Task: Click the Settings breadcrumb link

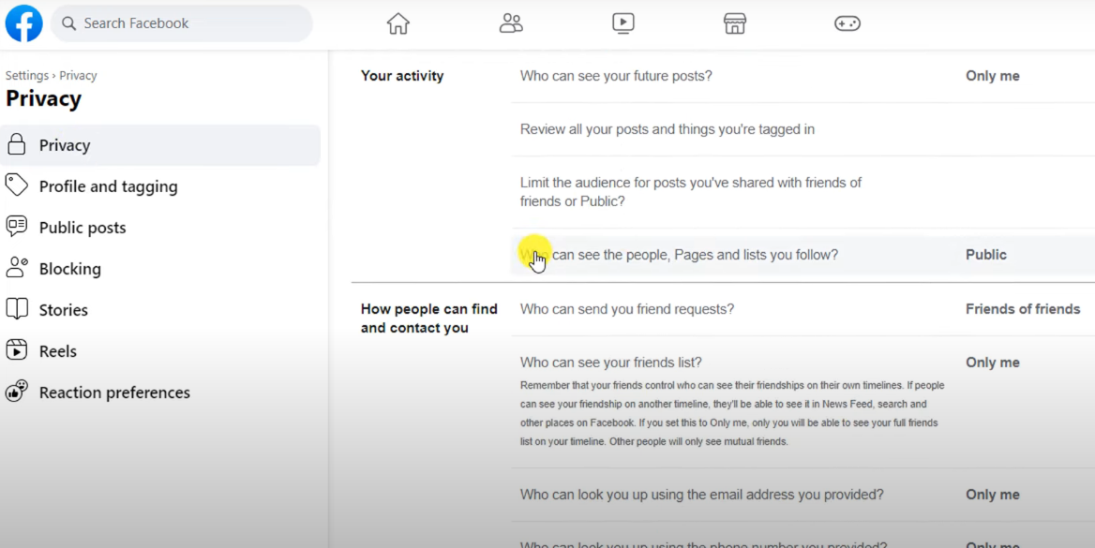Action: tap(26, 75)
